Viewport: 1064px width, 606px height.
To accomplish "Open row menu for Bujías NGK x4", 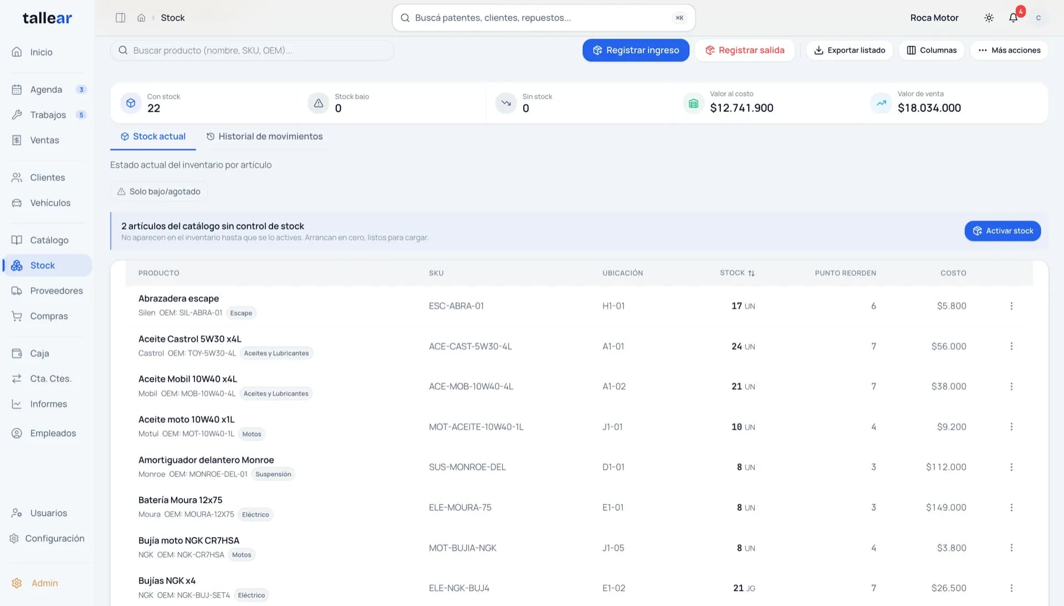I will 1011,588.
